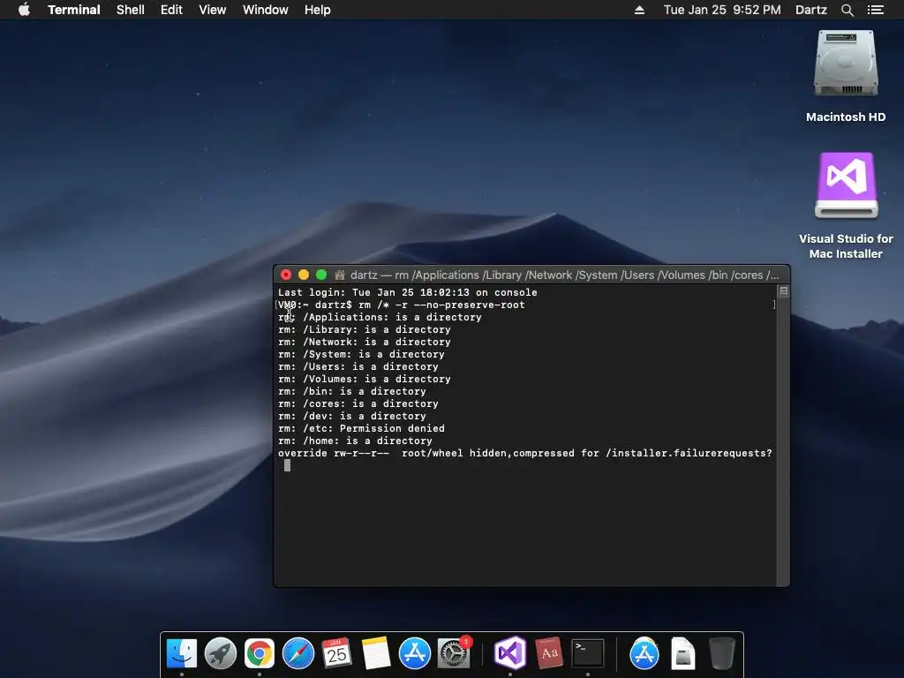Open System Preferences with update badge
This screenshot has width=904, height=678.
click(x=454, y=653)
